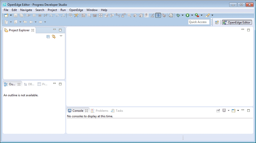
Task: Click the Save toolbar icon
Action: click(x=15, y=15)
